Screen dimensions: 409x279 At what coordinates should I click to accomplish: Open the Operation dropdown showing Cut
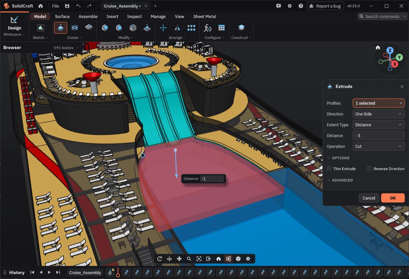[379, 146]
